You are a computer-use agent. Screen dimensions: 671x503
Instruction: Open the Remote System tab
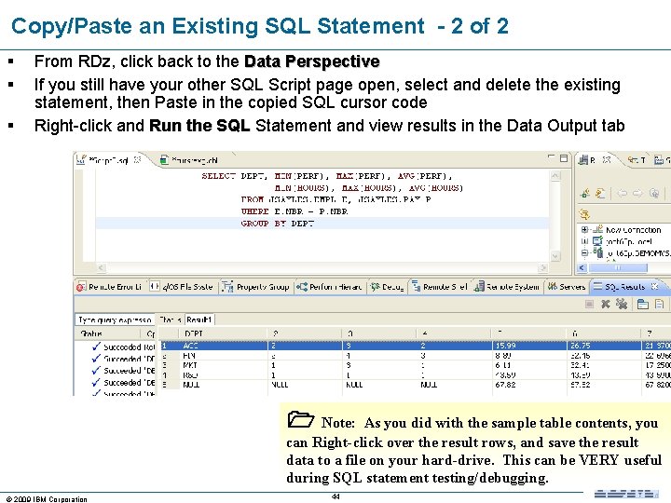[x=507, y=287]
